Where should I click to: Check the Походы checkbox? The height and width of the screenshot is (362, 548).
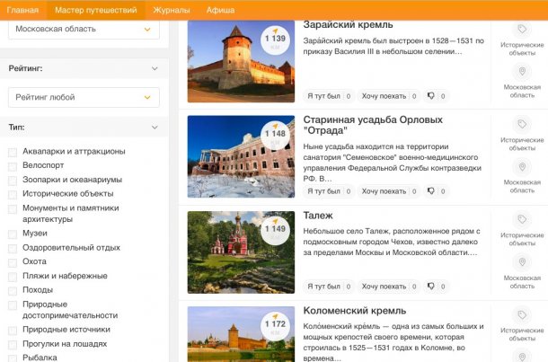tap(13, 291)
